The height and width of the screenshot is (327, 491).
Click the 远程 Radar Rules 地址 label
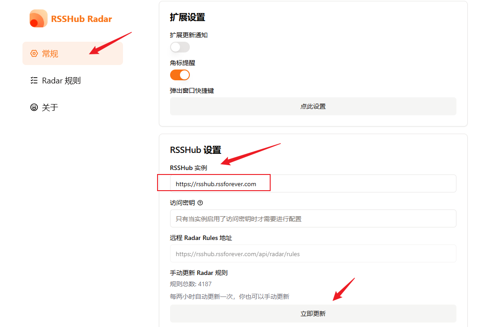(x=201, y=238)
